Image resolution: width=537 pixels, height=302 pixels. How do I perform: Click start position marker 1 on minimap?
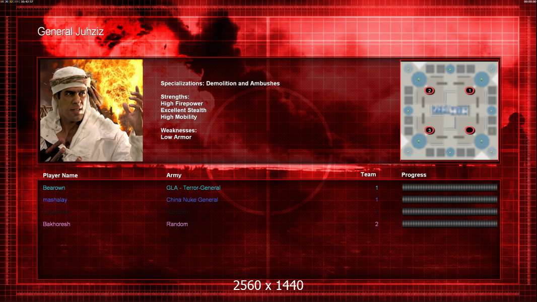point(470,91)
